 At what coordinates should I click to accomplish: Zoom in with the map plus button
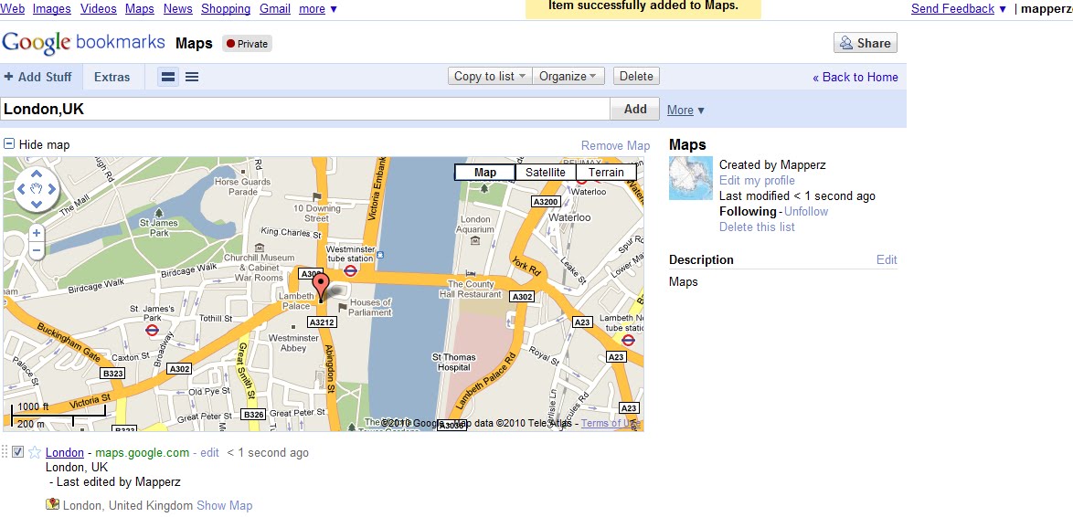click(x=37, y=233)
